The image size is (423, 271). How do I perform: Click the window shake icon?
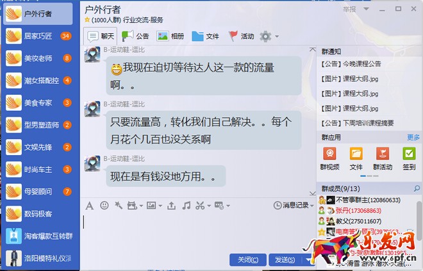pos(118,206)
